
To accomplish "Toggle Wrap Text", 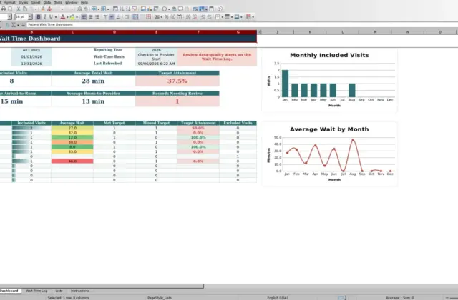I will tap(127, 17).
